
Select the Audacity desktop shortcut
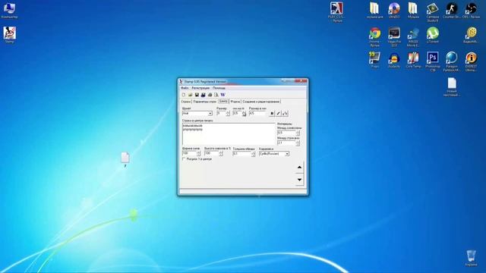394,59
